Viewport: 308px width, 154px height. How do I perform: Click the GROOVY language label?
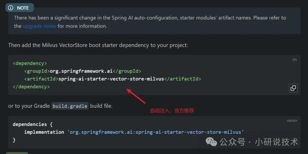[292, 121]
